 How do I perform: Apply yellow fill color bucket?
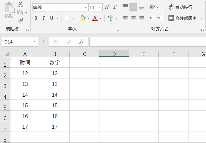pyautogui.click(x=83, y=18)
